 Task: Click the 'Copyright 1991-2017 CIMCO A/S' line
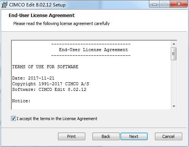50,84
